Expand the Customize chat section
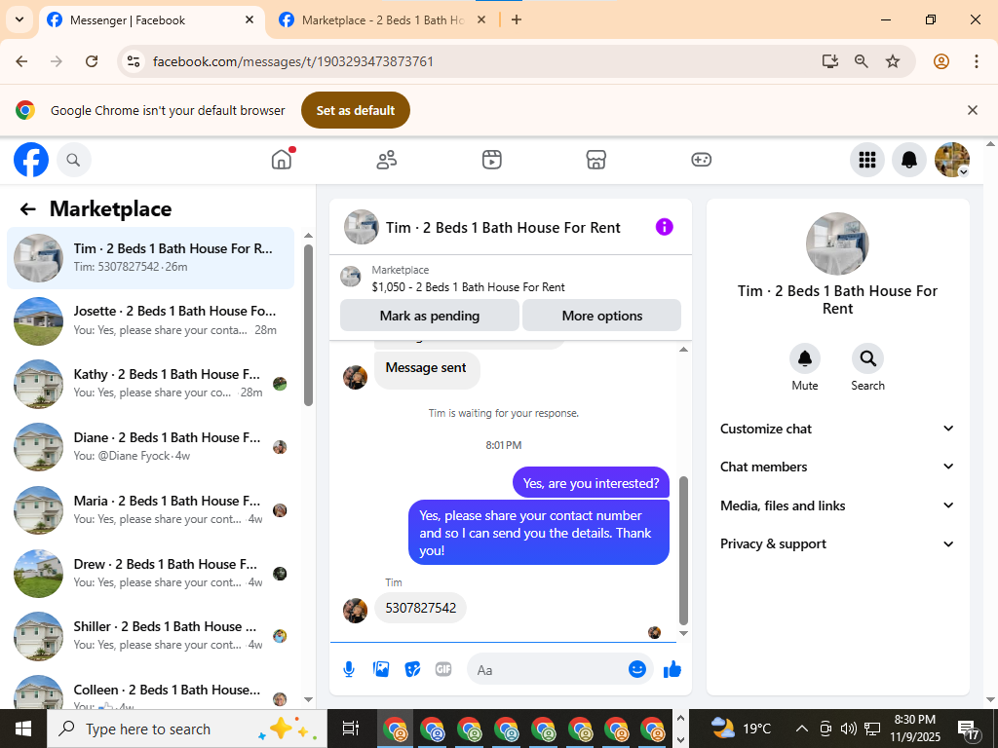Image resolution: width=998 pixels, height=748 pixels. 837,429
